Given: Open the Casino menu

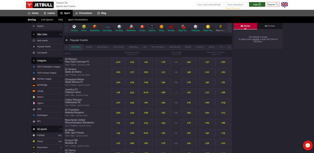Looking at the screenshot, I should (49, 13).
